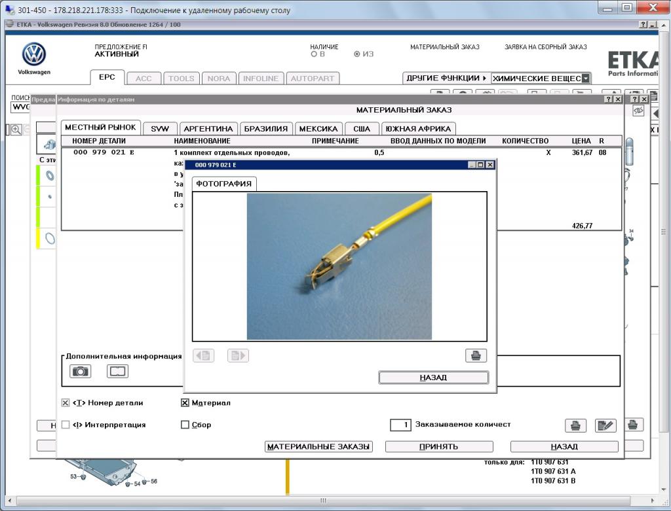
Task: Toggle the <T> Номер детали checkbox
Action: [x=66, y=403]
